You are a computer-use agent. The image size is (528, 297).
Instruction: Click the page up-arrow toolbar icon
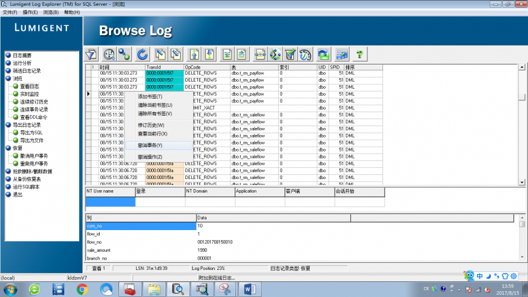click(194, 54)
